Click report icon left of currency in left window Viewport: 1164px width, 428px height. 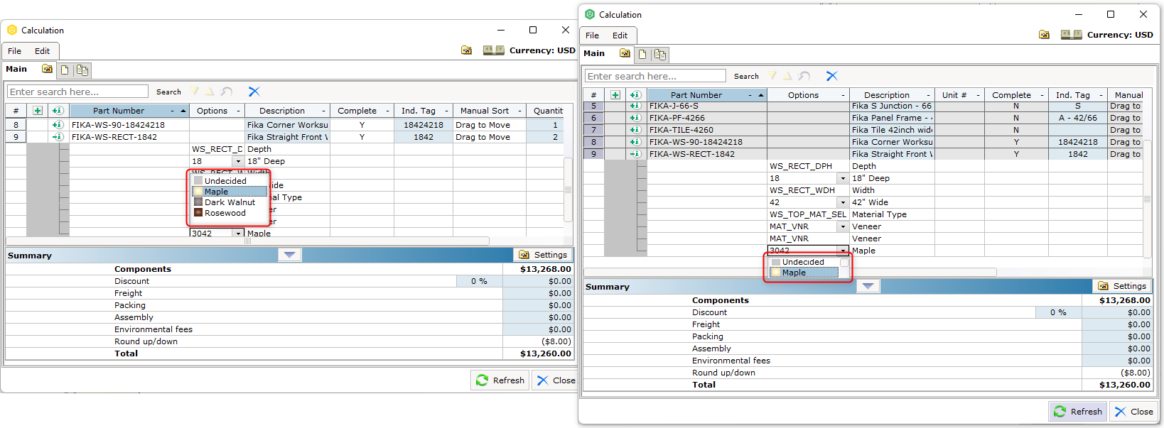pos(466,50)
